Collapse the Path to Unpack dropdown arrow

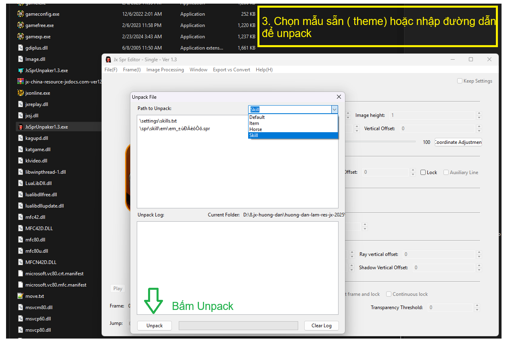coord(334,110)
